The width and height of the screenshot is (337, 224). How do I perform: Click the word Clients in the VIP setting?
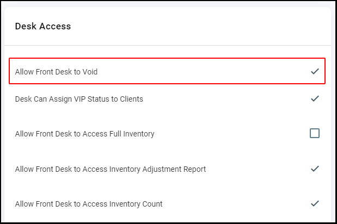(x=131, y=99)
